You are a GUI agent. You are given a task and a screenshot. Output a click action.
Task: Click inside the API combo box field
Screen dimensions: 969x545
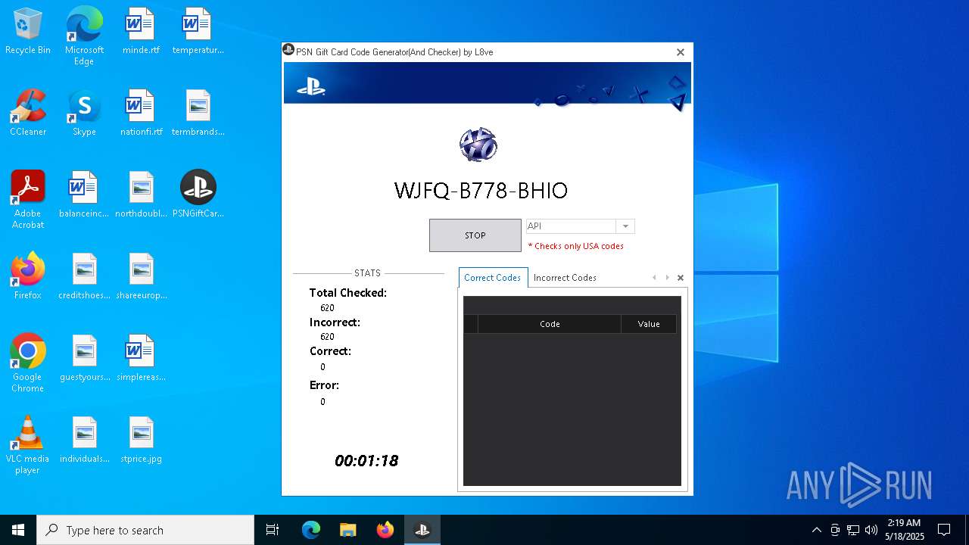click(x=571, y=226)
